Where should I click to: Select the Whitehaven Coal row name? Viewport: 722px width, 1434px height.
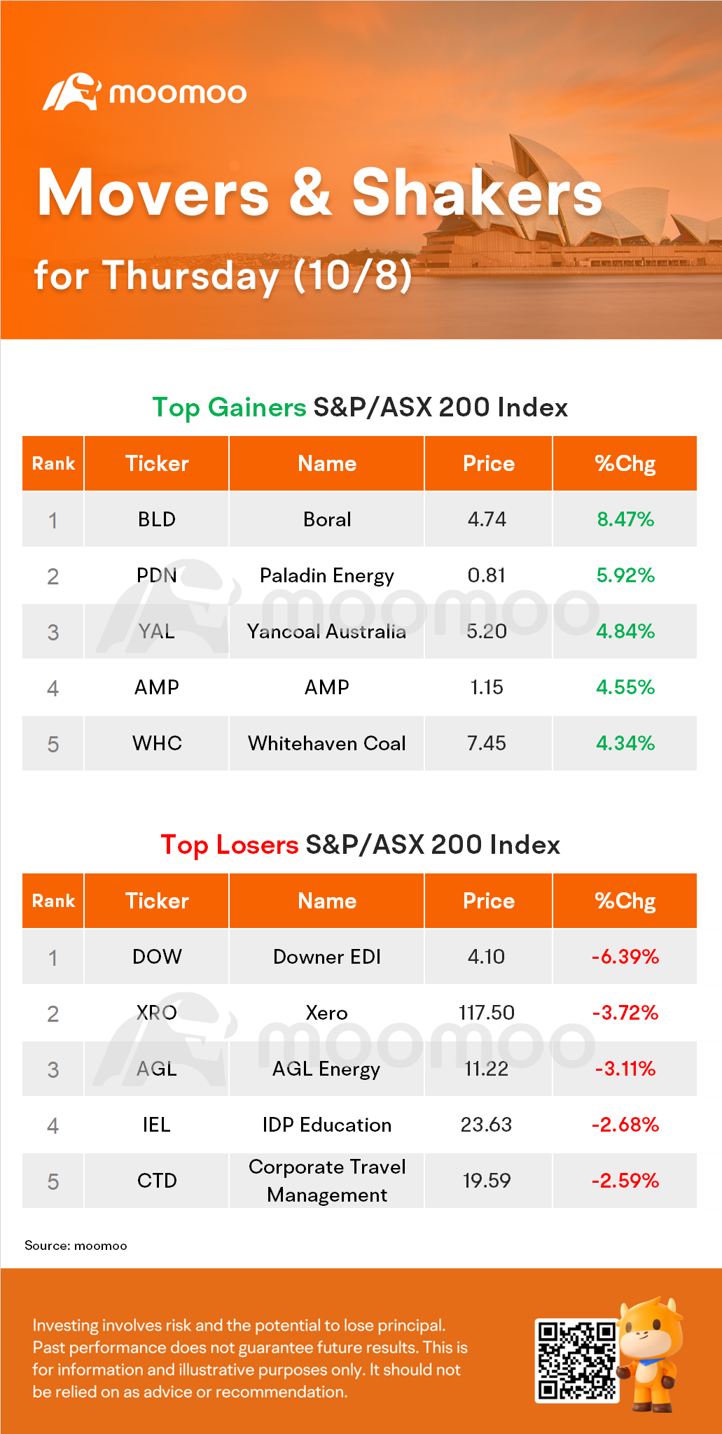[326, 743]
